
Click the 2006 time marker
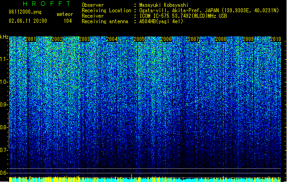166,39
